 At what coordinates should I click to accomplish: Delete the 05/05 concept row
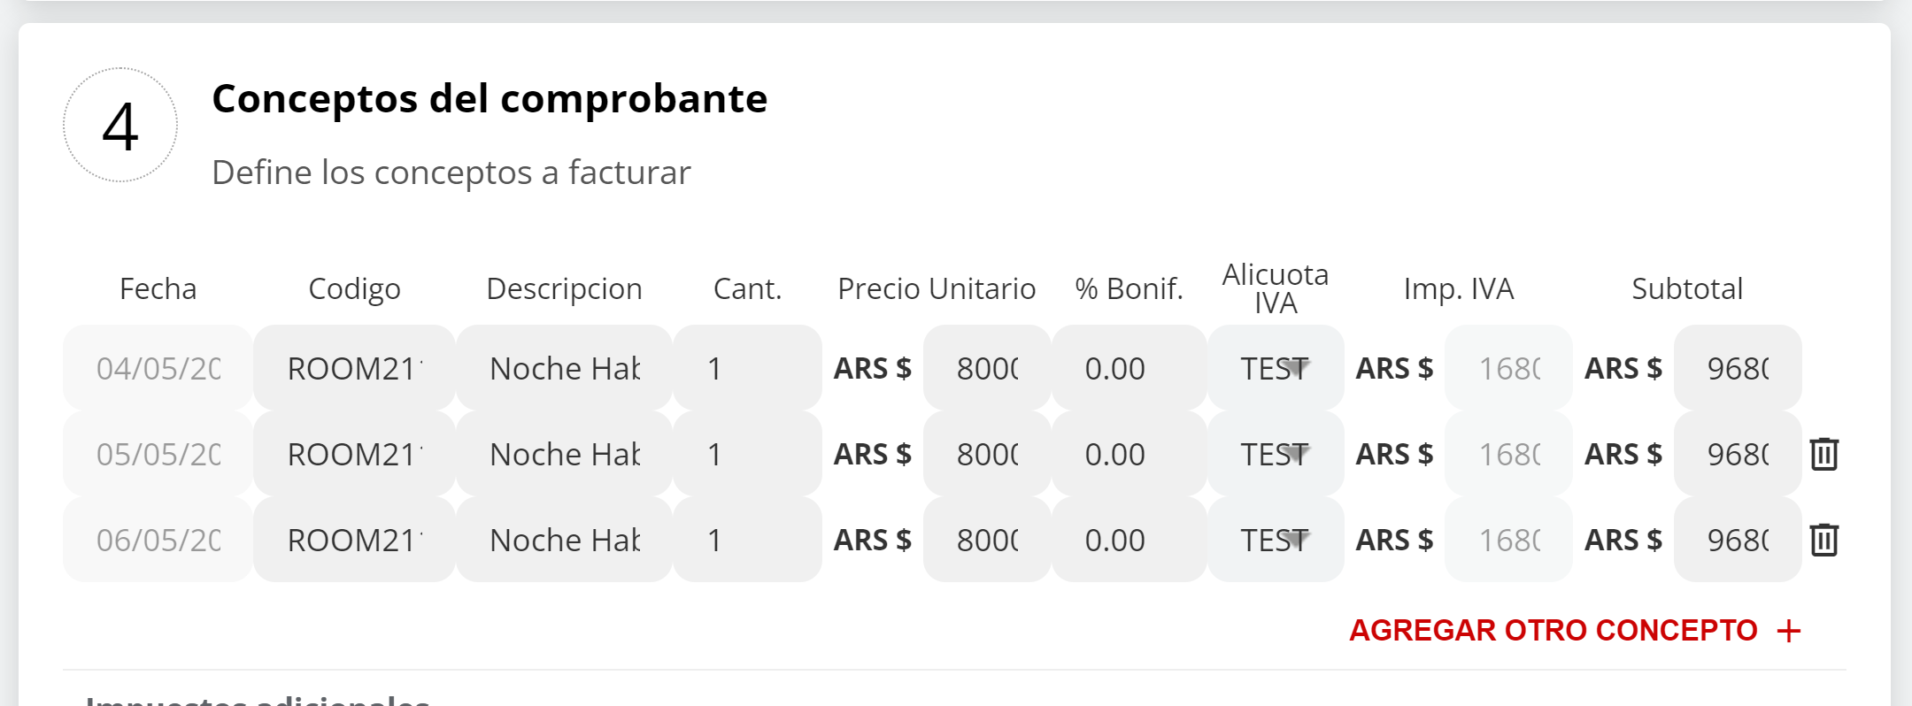pos(1824,454)
